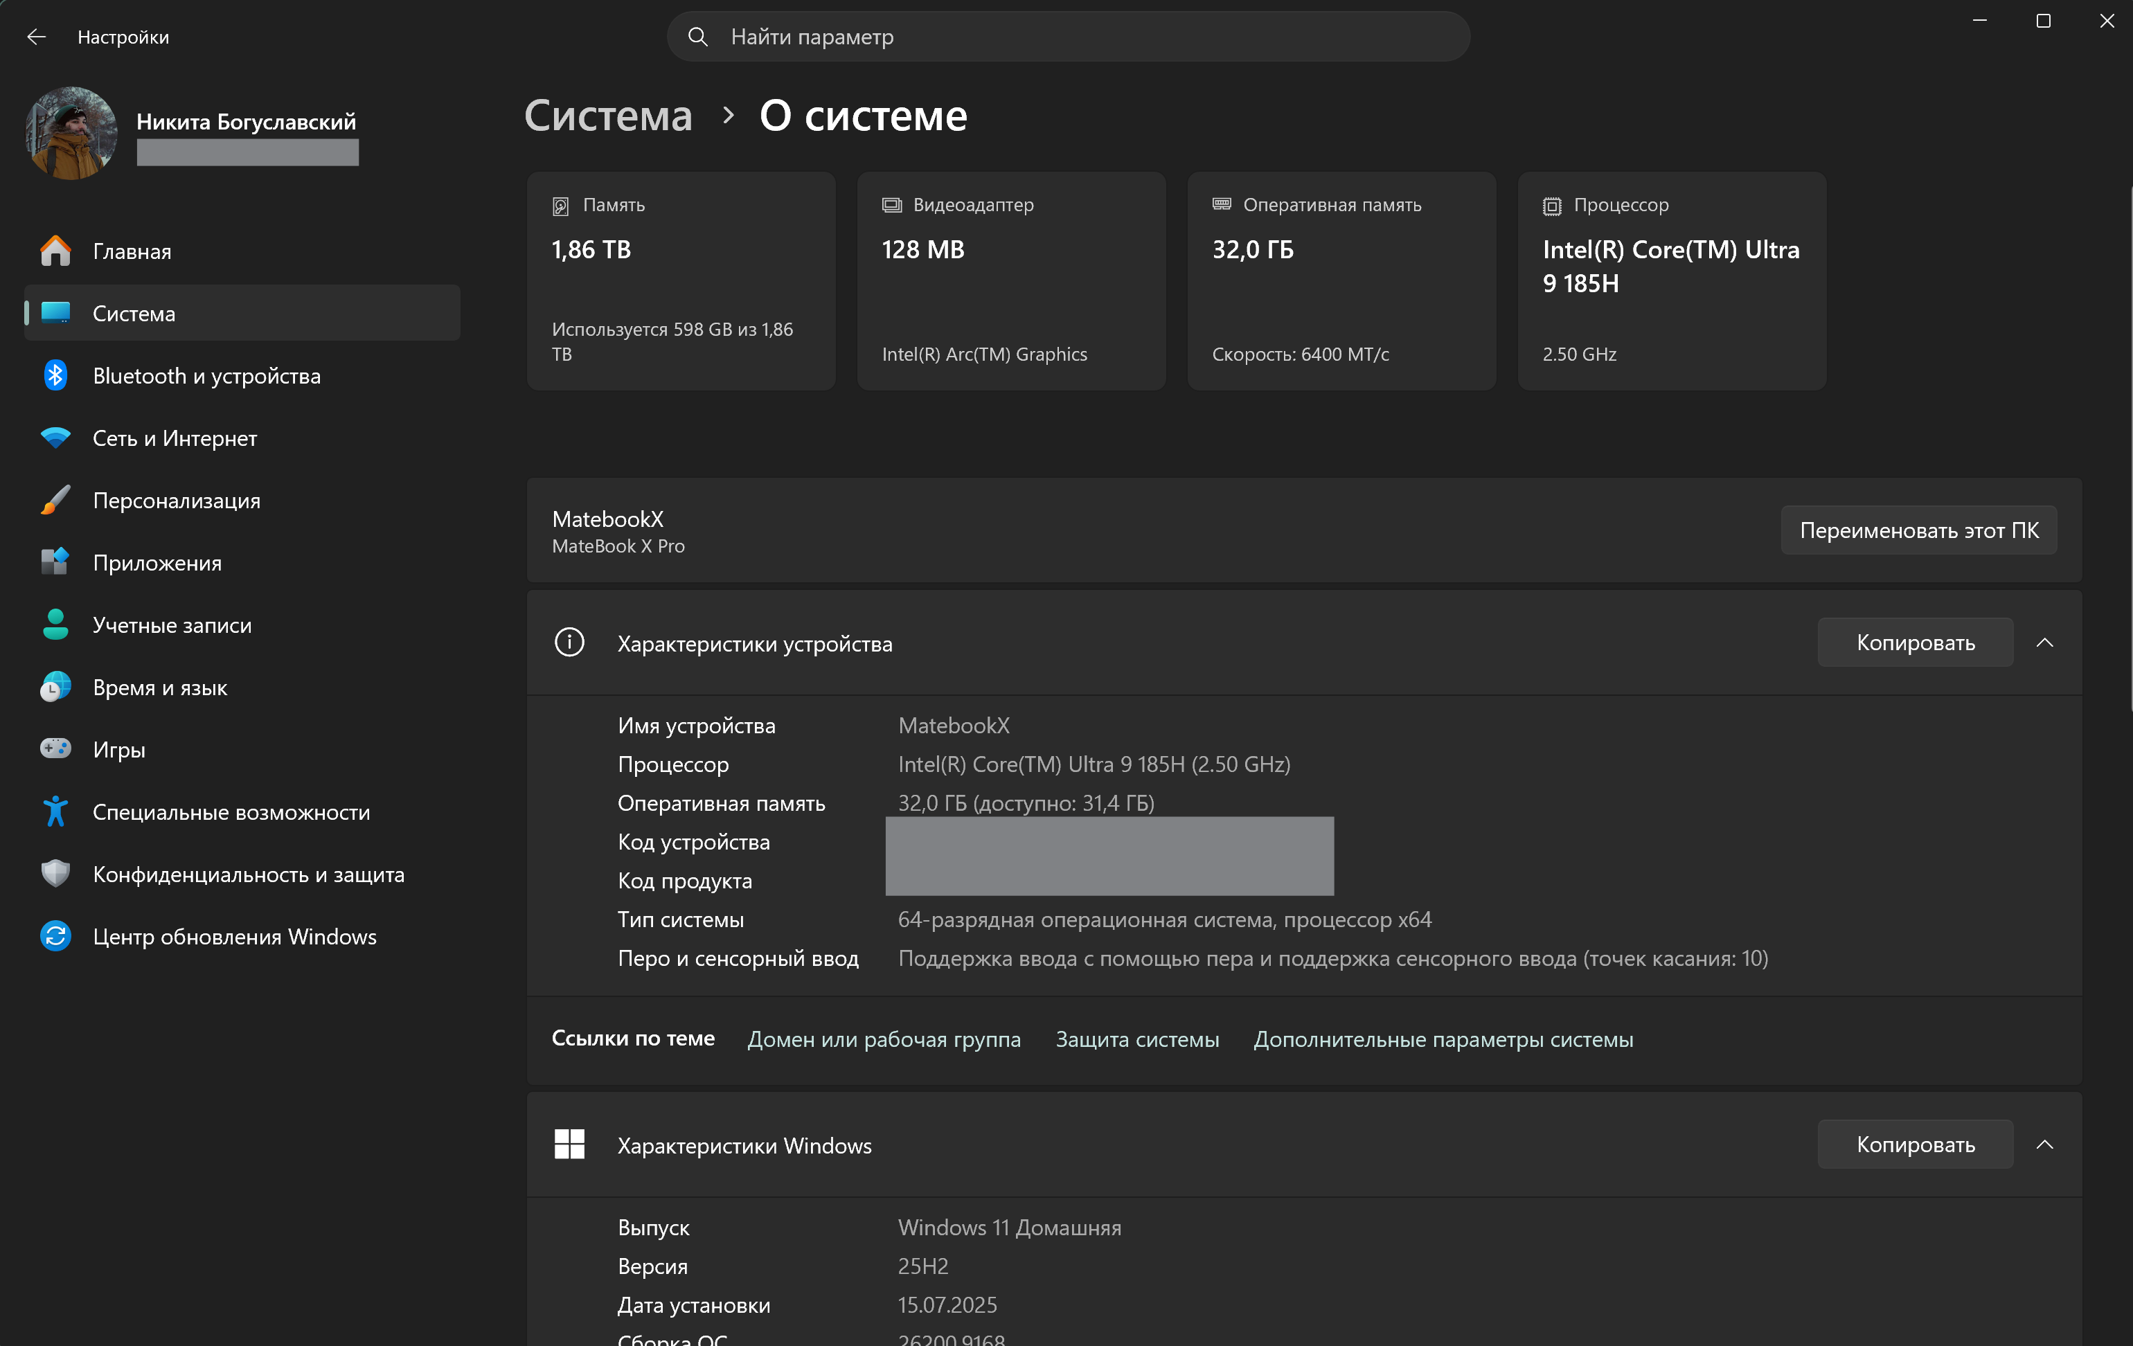The height and width of the screenshot is (1346, 2133).
Task: Click the privacy shield icon
Action: coord(55,873)
